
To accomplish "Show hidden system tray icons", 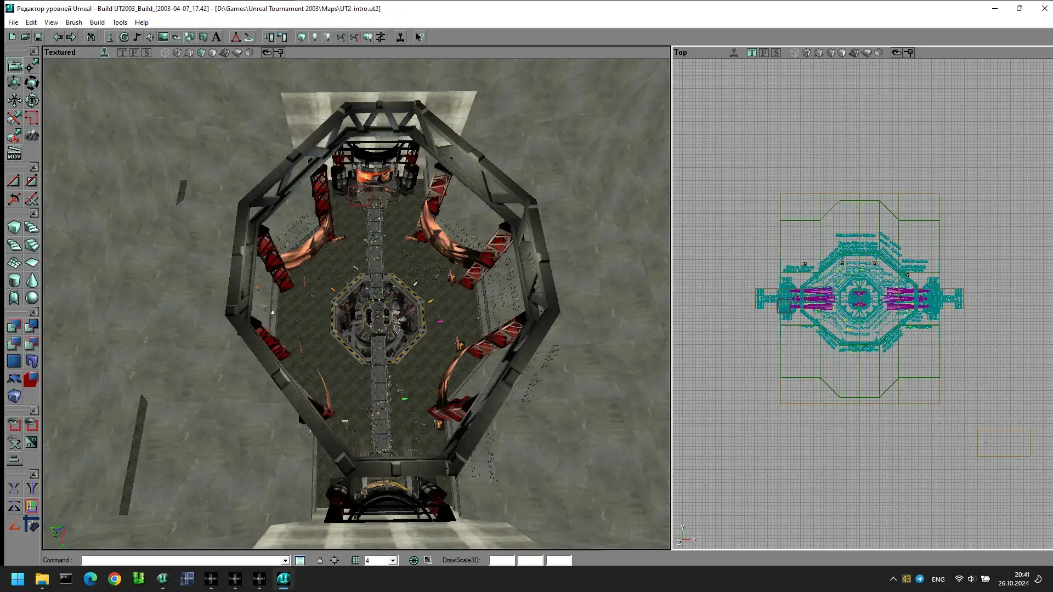I will click(x=893, y=579).
